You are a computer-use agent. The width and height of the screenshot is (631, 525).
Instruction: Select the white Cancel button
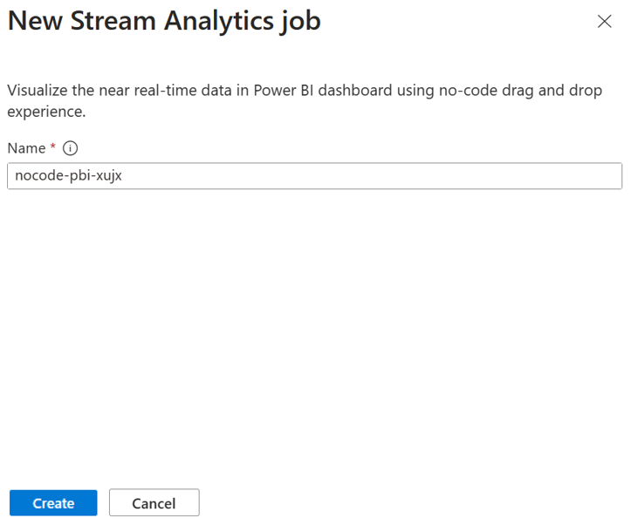pos(154,503)
